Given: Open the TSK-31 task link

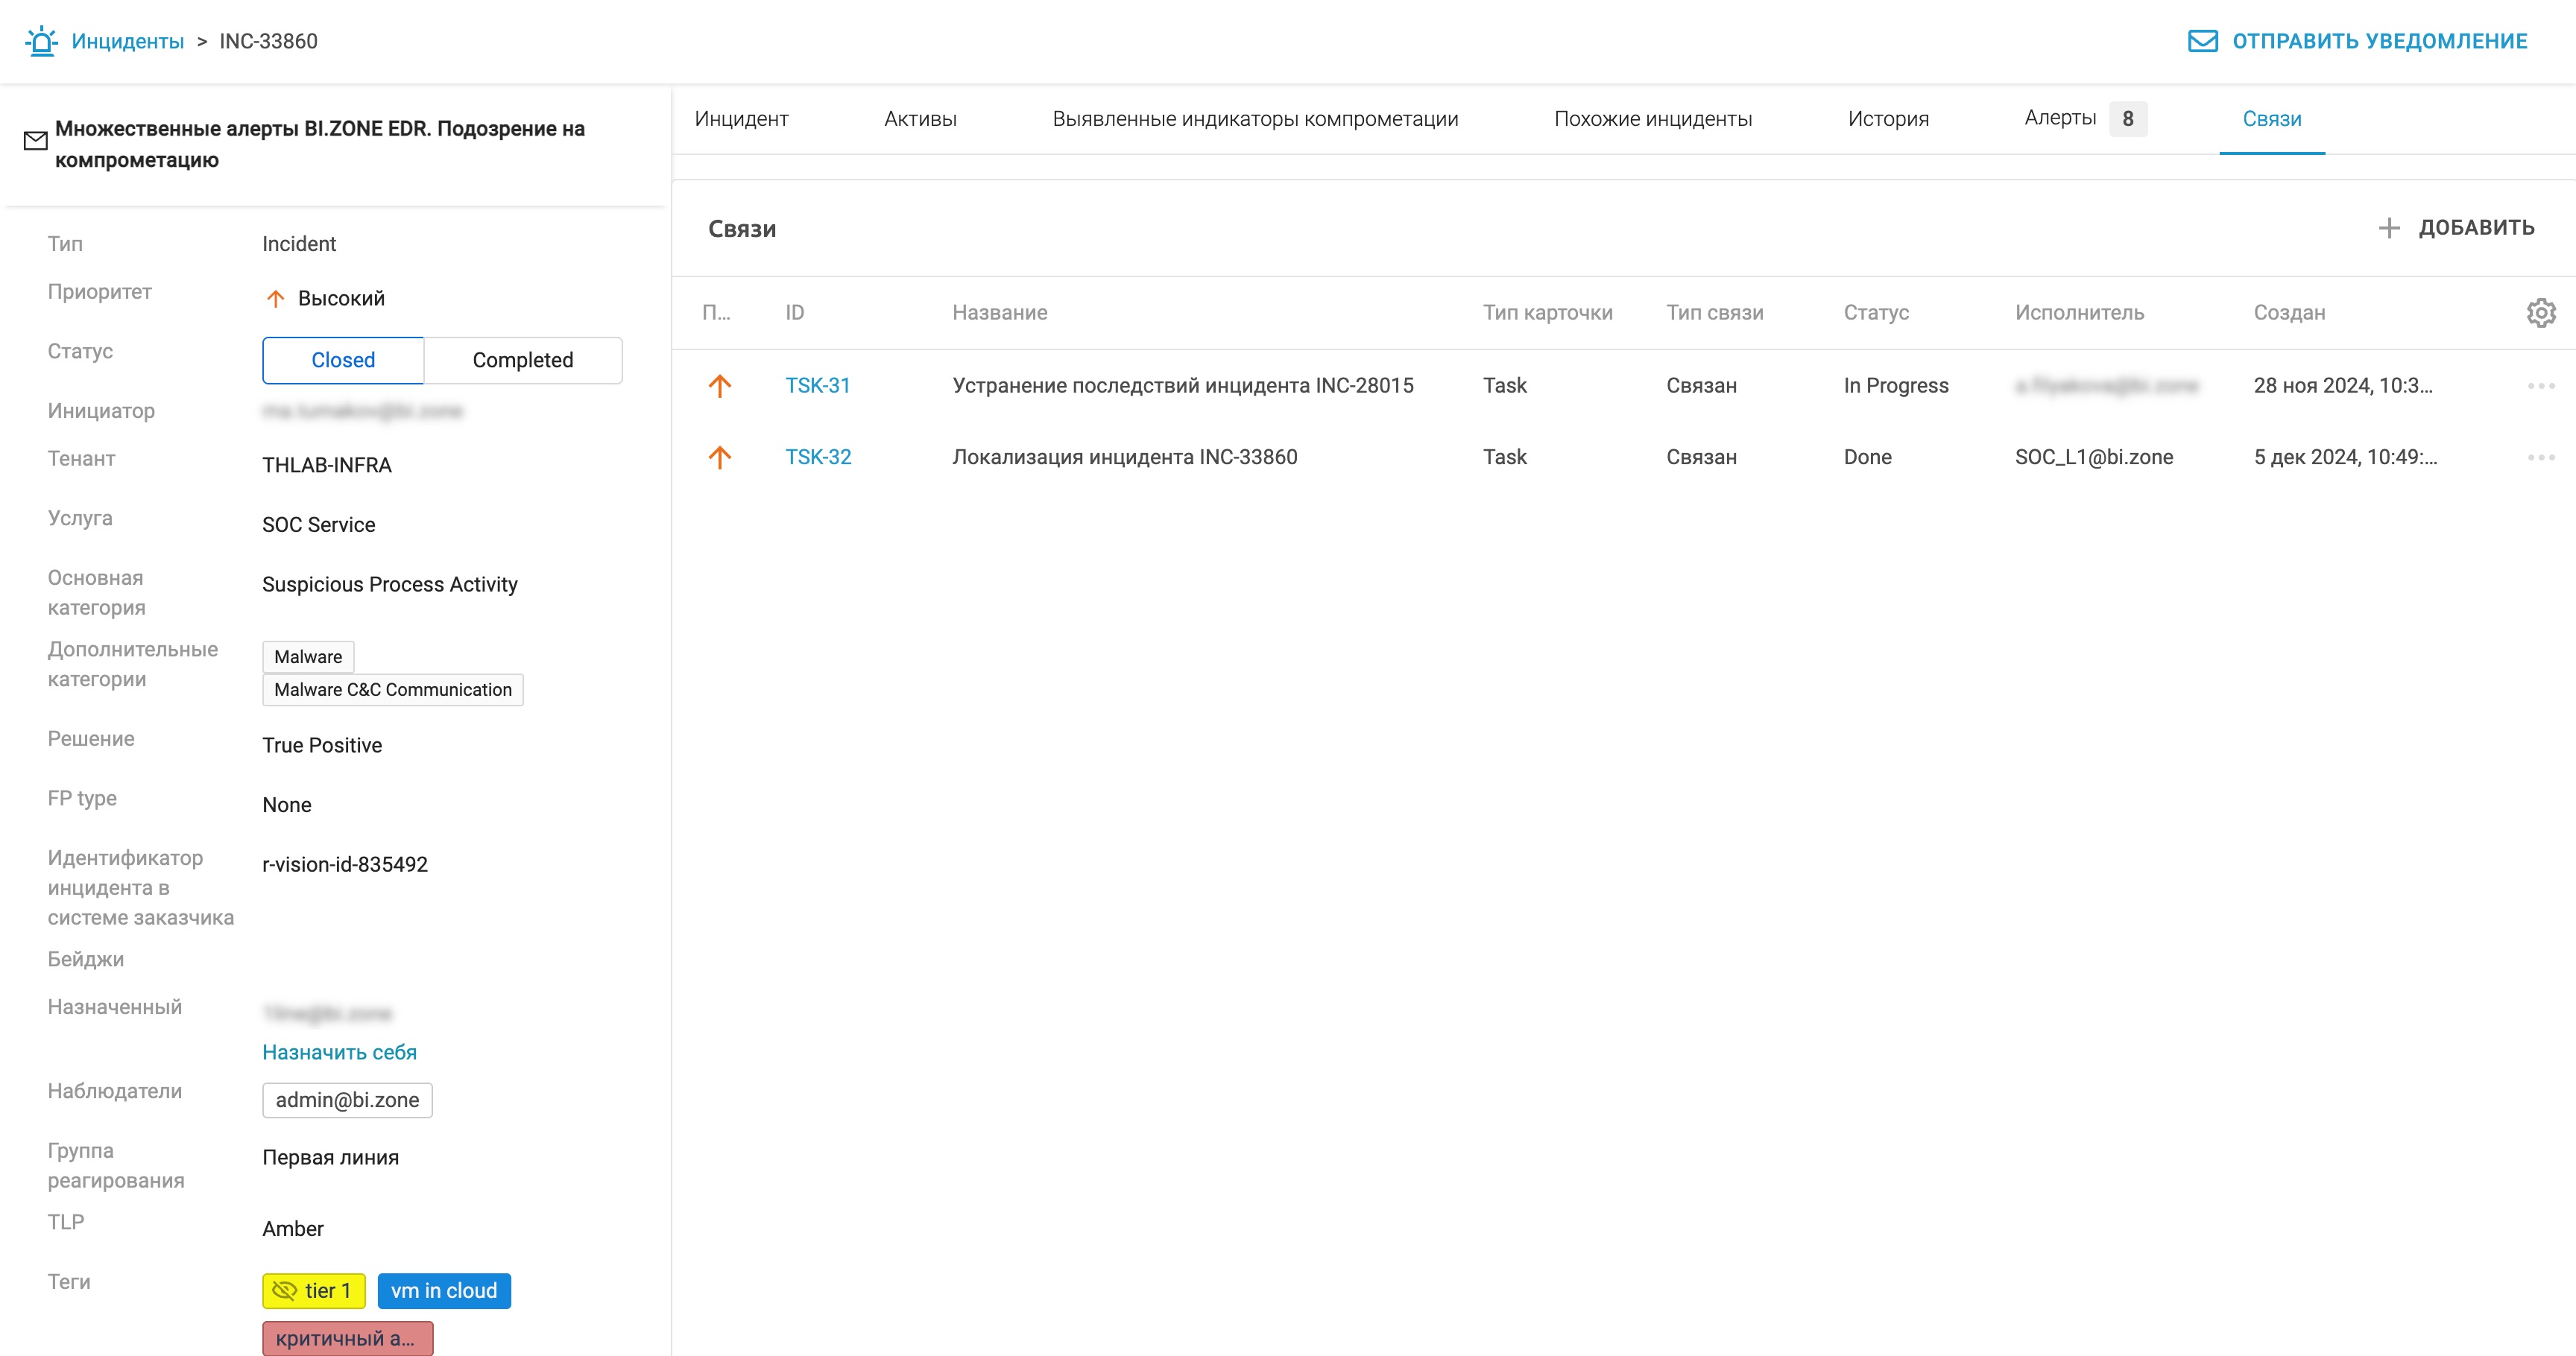Looking at the screenshot, I should 817,386.
